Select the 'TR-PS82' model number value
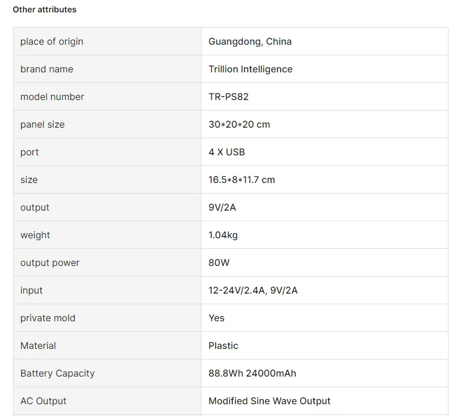 pyautogui.click(x=229, y=96)
